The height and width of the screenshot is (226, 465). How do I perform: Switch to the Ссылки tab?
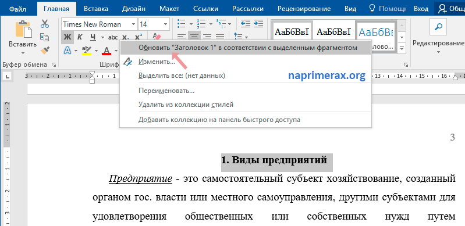(x=205, y=9)
